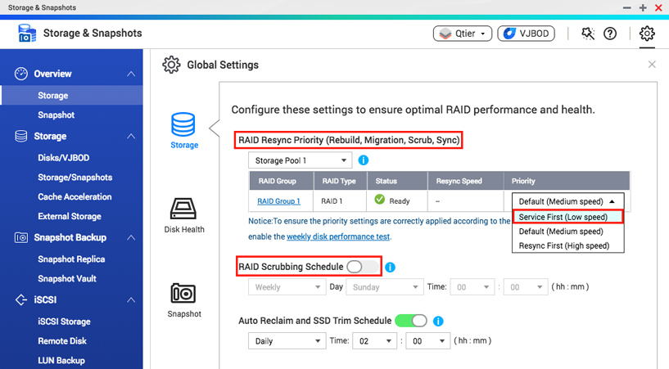Open the Qtier dropdown button

click(x=462, y=34)
